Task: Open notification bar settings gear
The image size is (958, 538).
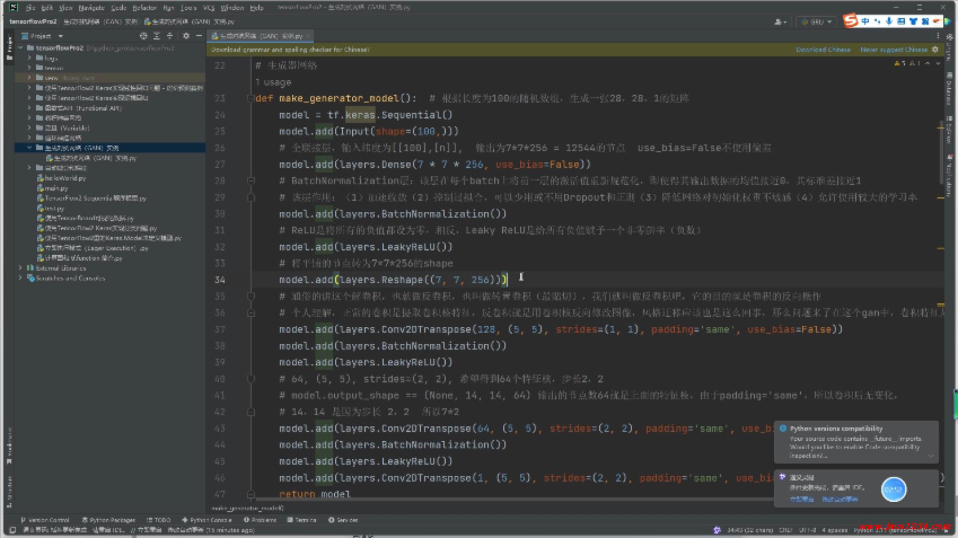Action: (935, 49)
